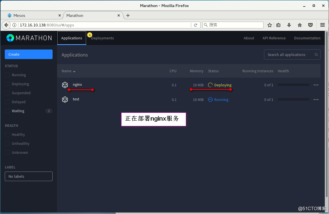329x214 pixels.
Task: Click the Mesos tab favicon
Action: [10, 15]
